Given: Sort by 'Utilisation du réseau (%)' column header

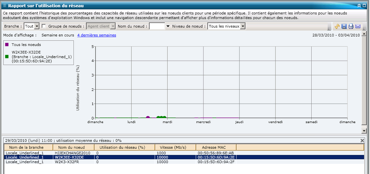Looking at the screenshot, I should point(125,147).
